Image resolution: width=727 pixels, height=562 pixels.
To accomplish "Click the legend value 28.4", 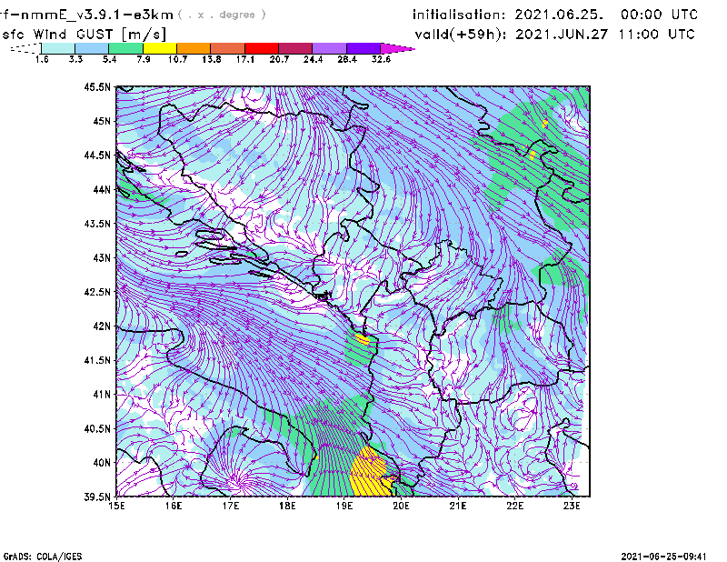I will point(347,59).
